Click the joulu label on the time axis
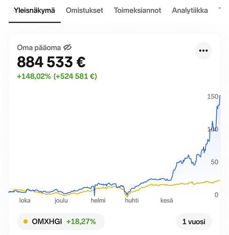The width and height of the screenshot is (229, 235). pos(61,201)
